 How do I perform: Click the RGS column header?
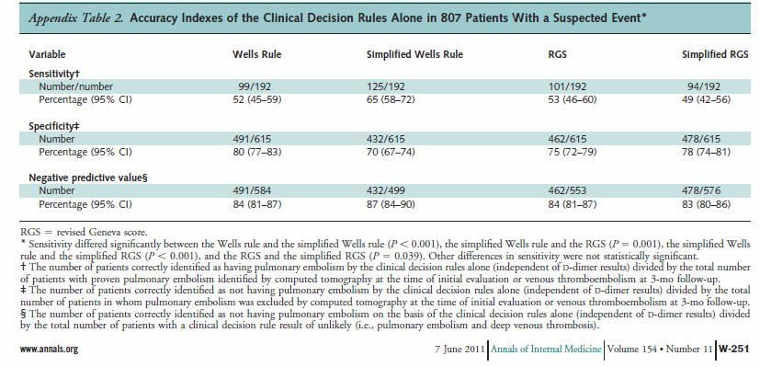click(558, 55)
